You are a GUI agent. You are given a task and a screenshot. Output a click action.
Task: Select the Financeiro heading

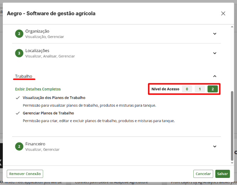(x=35, y=144)
